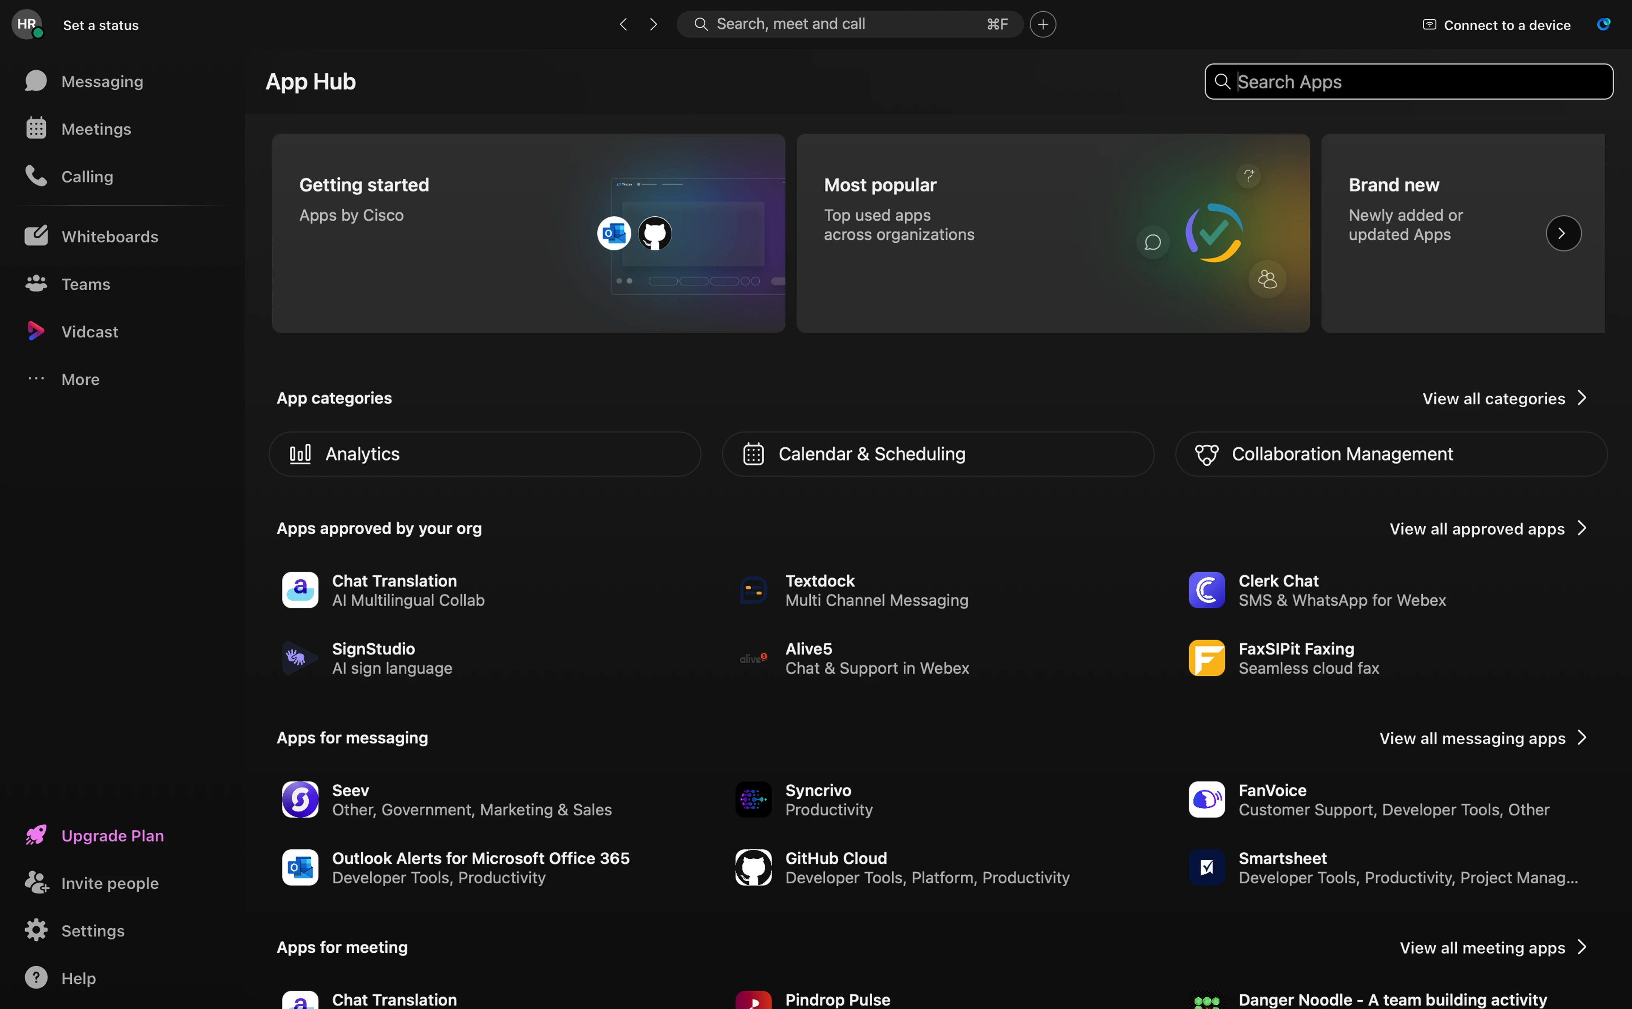The width and height of the screenshot is (1632, 1009).
Task: Click the FaxSIPit Faxing app name
Action: click(x=1296, y=649)
